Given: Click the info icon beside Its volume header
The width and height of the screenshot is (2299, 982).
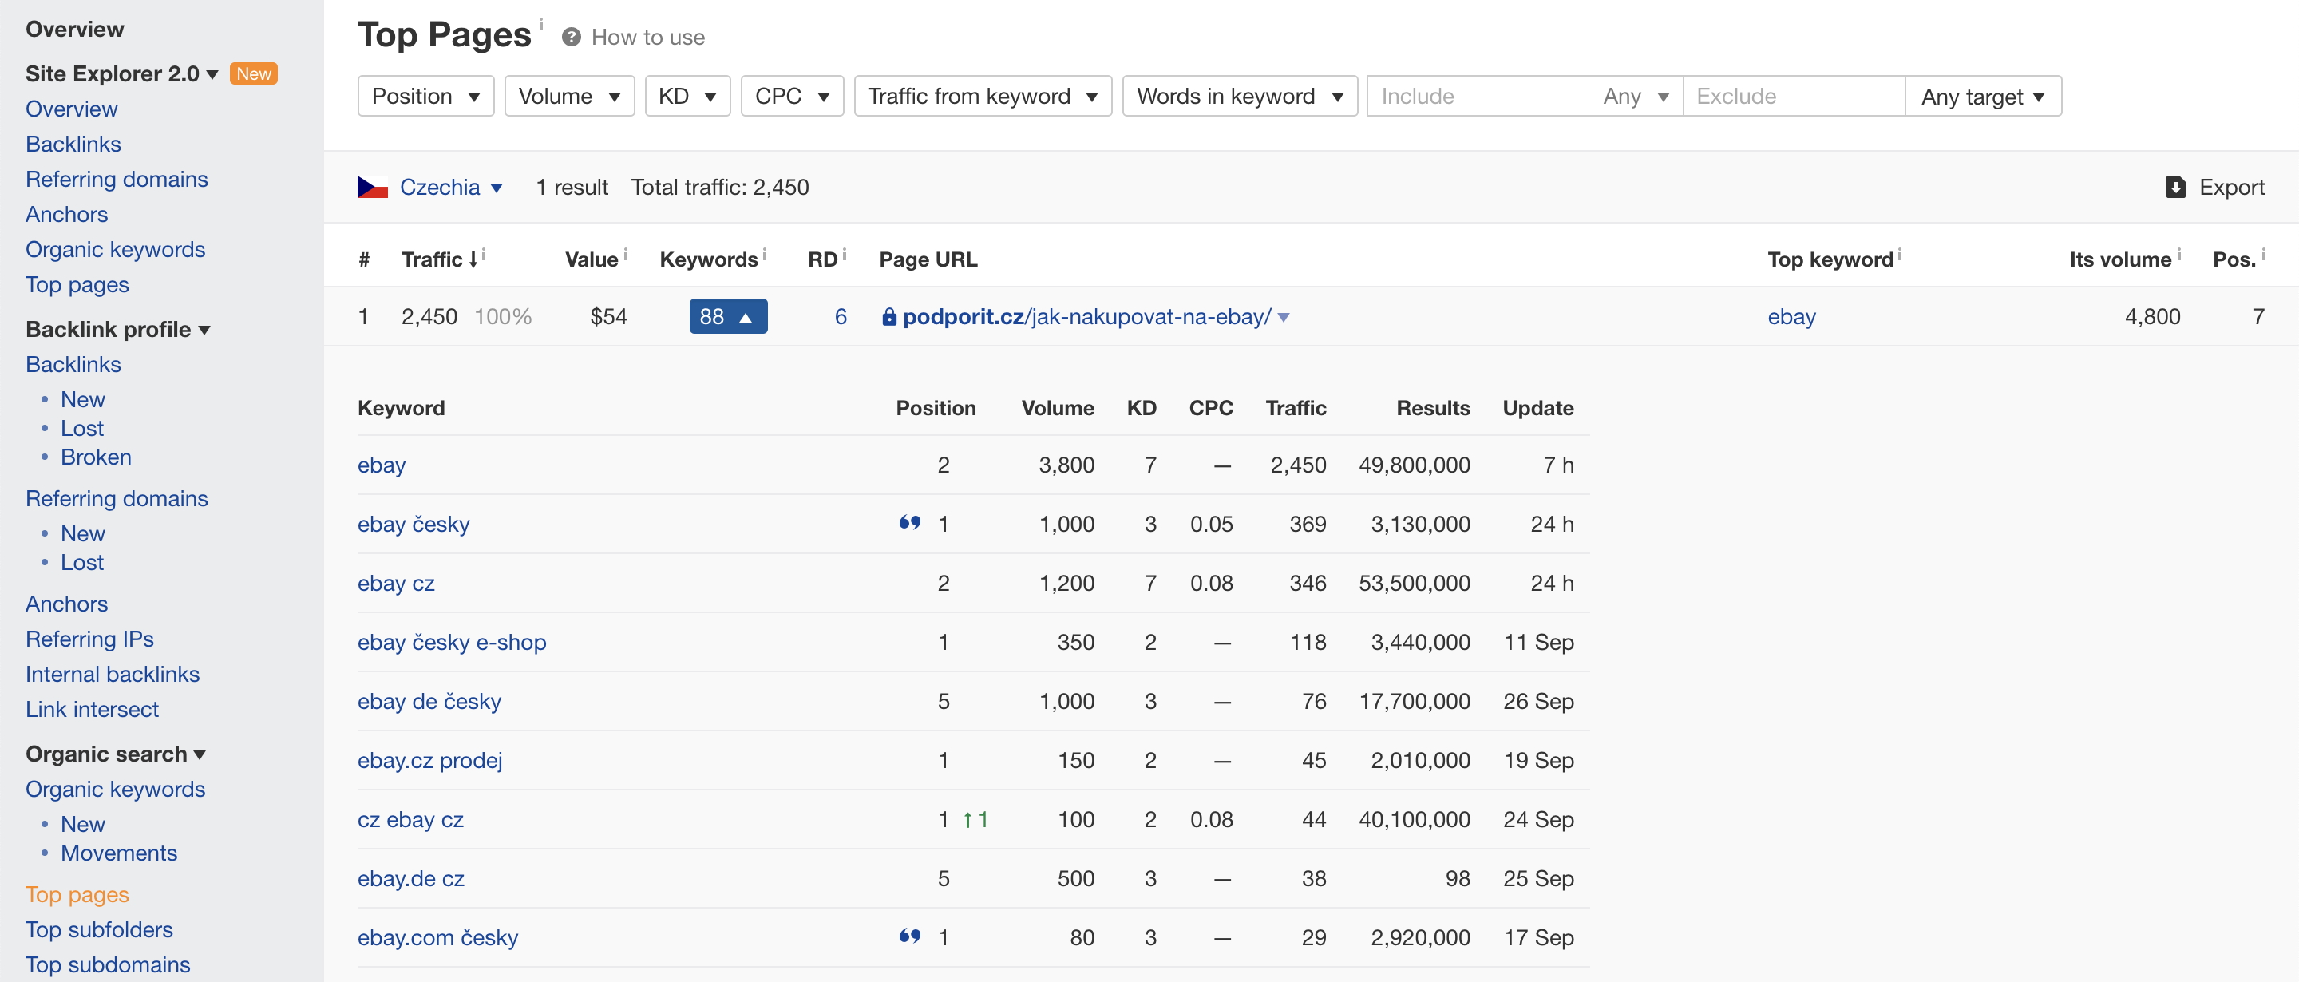Looking at the screenshot, I should [x=2178, y=255].
